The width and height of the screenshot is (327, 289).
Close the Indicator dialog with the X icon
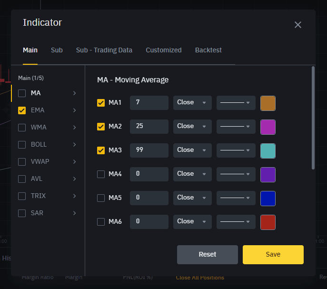298,25
